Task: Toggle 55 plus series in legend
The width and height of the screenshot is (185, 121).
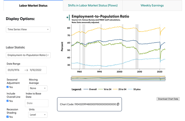Action: (134, 89)
